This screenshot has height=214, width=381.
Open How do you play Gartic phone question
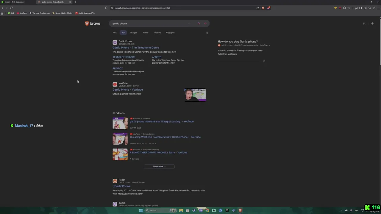click(x=238, y=42)
